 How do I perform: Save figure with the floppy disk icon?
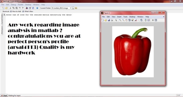tap(109, 20)
